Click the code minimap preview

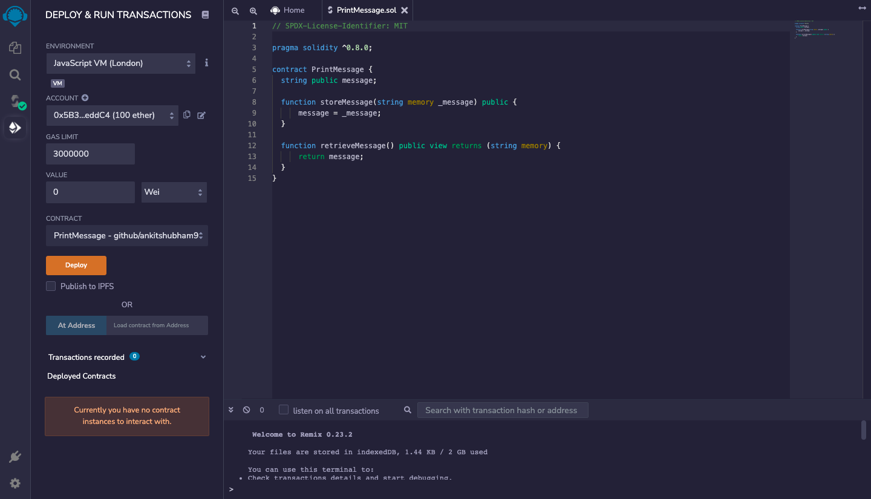pyautogui.click(x=814, y=29)
